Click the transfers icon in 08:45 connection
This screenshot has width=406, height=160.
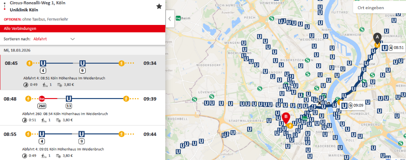tap(45, 84)
